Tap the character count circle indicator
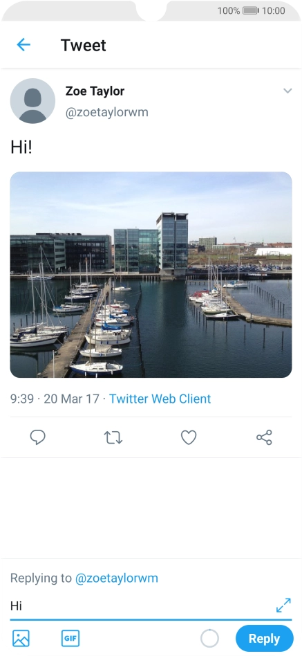This screenshot has width=302, height=656. point(209,639)
